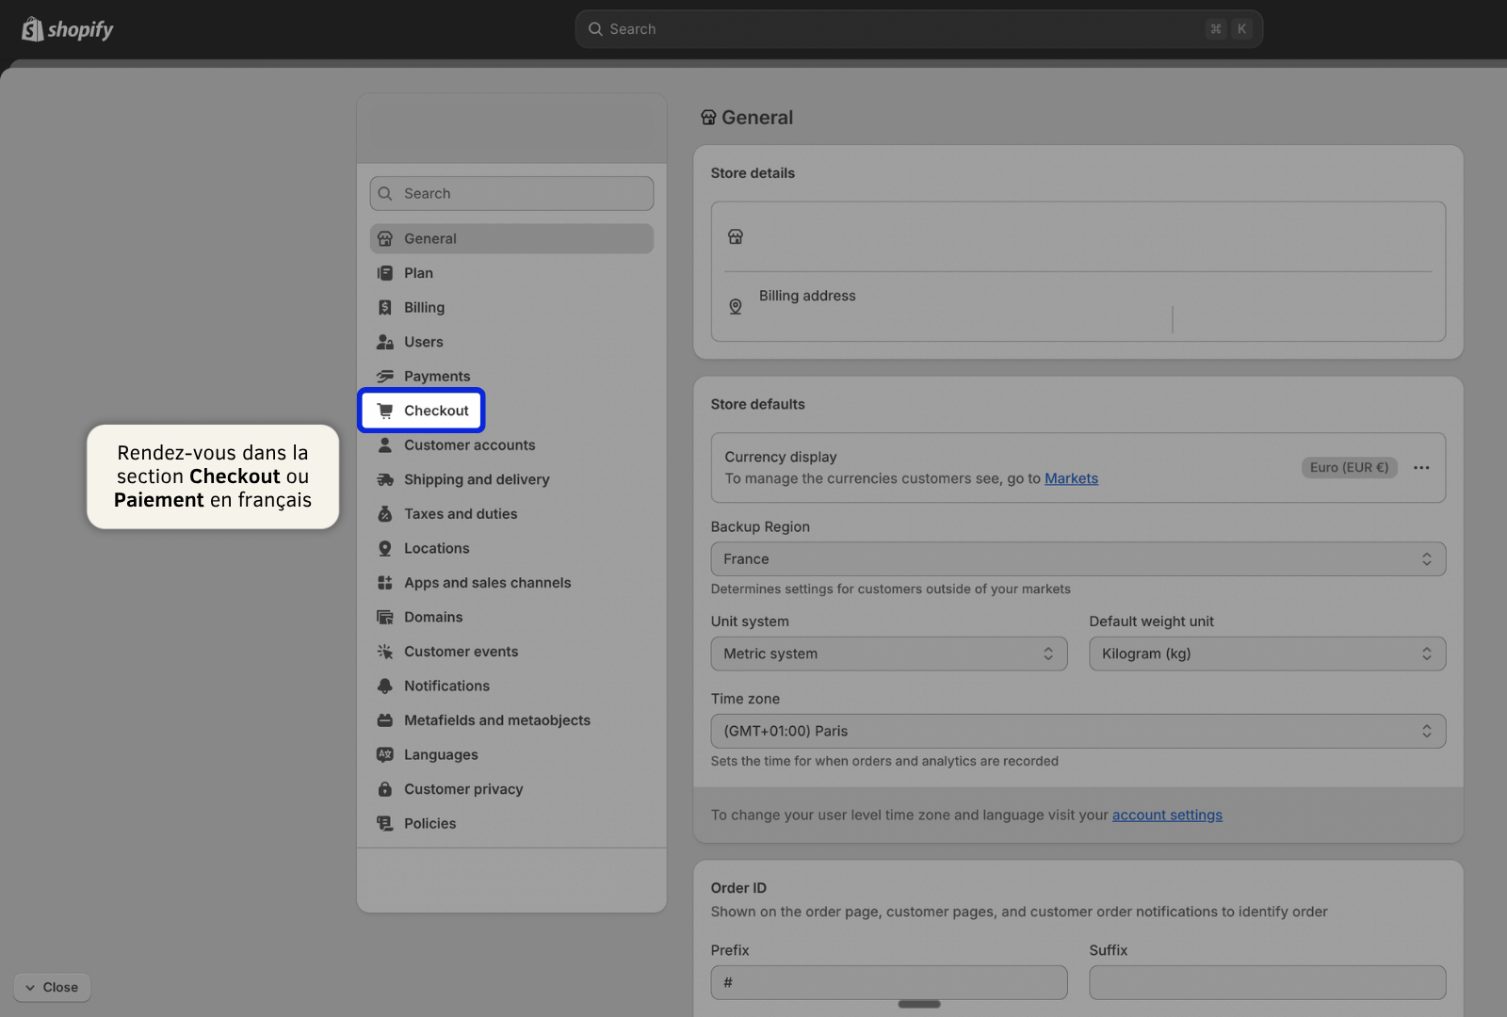Click the Customer privacy lock icon

tap(384, 789)
